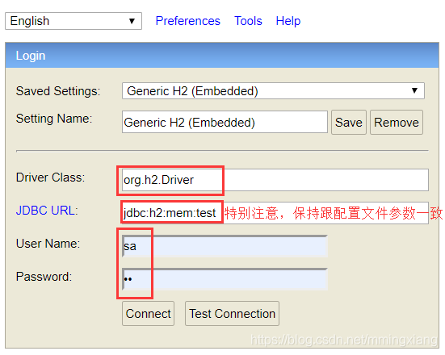
Task: Click the Test Connection button
Action: tap(232, 314)
